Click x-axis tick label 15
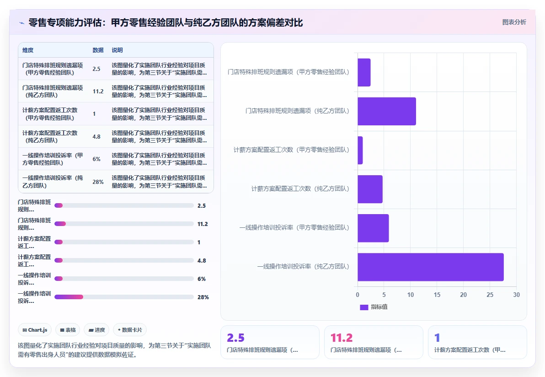The height and width of the screenshot is (377, 545). click(x=437, y=295)
